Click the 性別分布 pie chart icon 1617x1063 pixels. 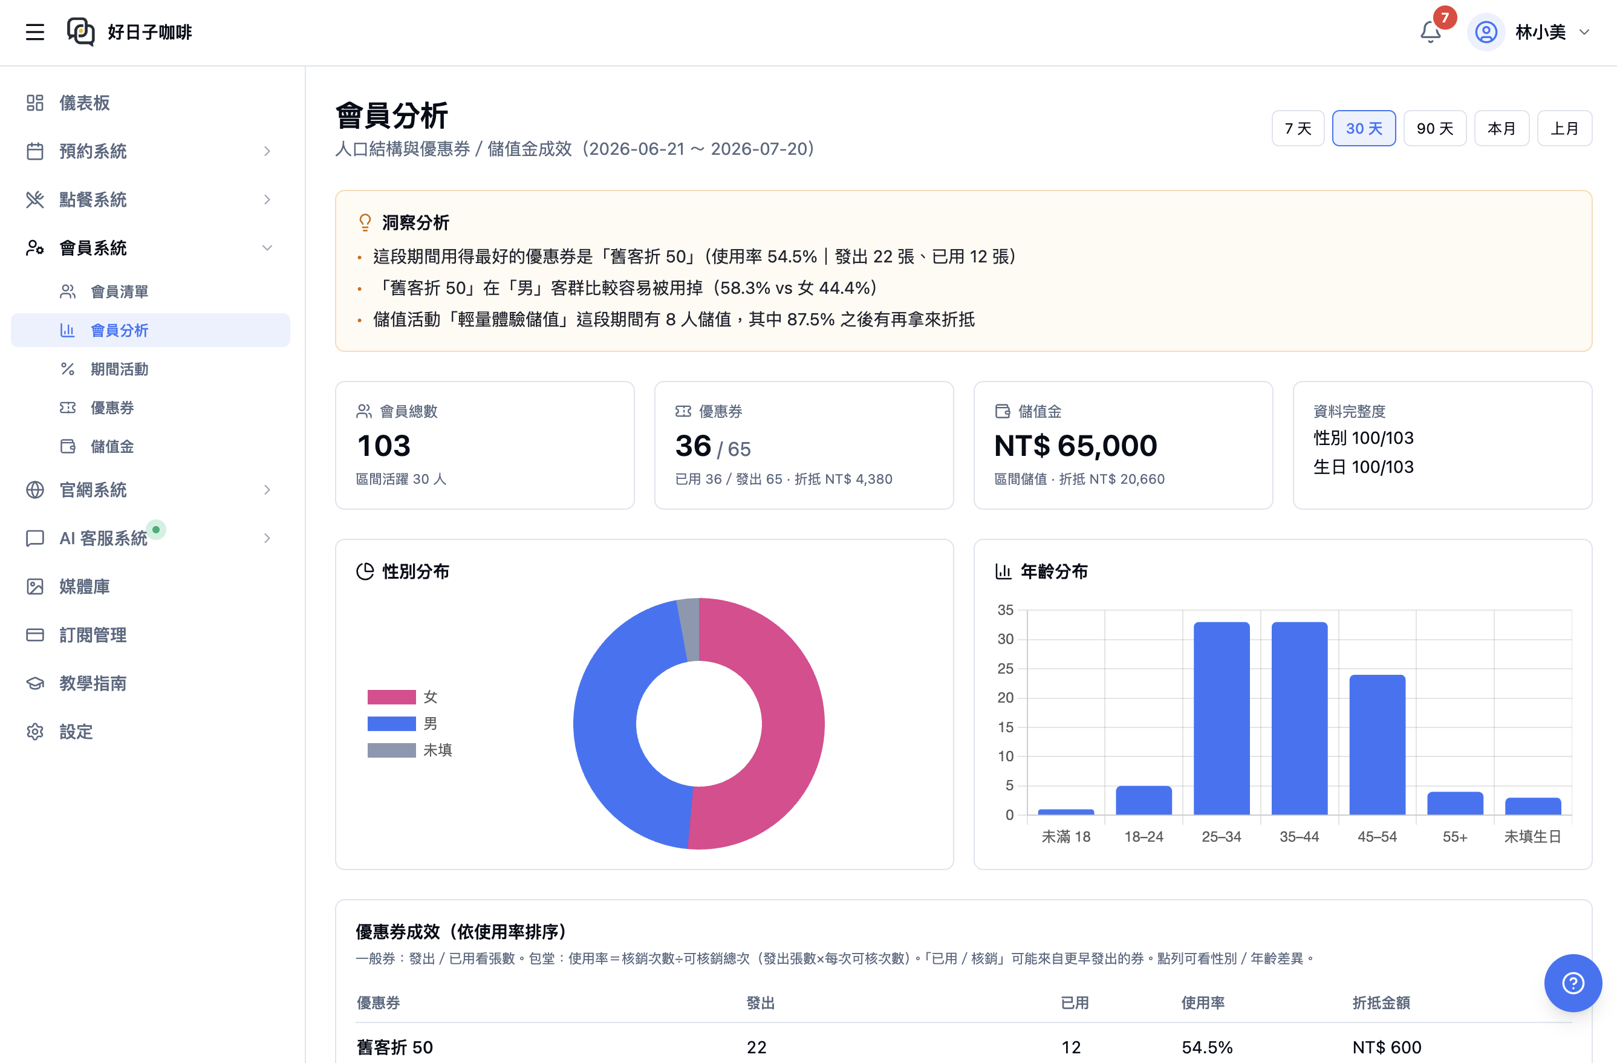point(365,571)
